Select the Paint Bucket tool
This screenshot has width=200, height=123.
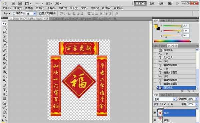click(x=4, y=72)
